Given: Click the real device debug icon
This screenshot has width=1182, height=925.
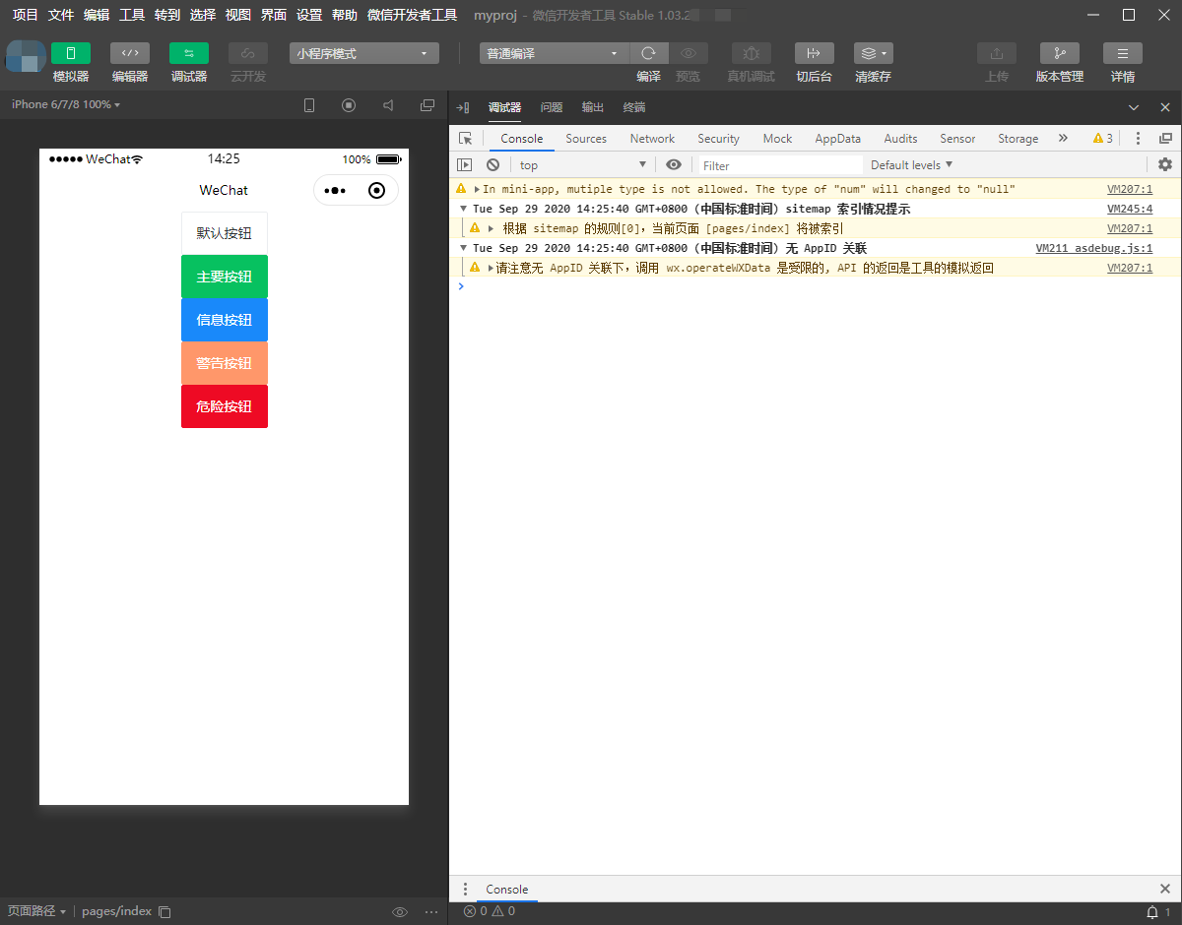Looking at the screenshot, I should [751, 53].
